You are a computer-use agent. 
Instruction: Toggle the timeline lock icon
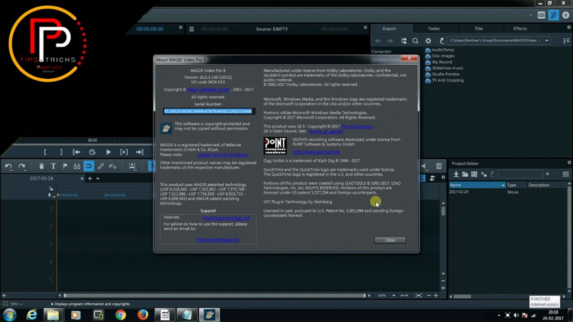51,189
